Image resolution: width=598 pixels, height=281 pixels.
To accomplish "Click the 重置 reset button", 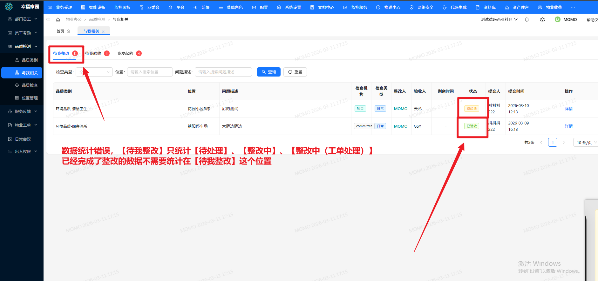I will tap(295, 72).
